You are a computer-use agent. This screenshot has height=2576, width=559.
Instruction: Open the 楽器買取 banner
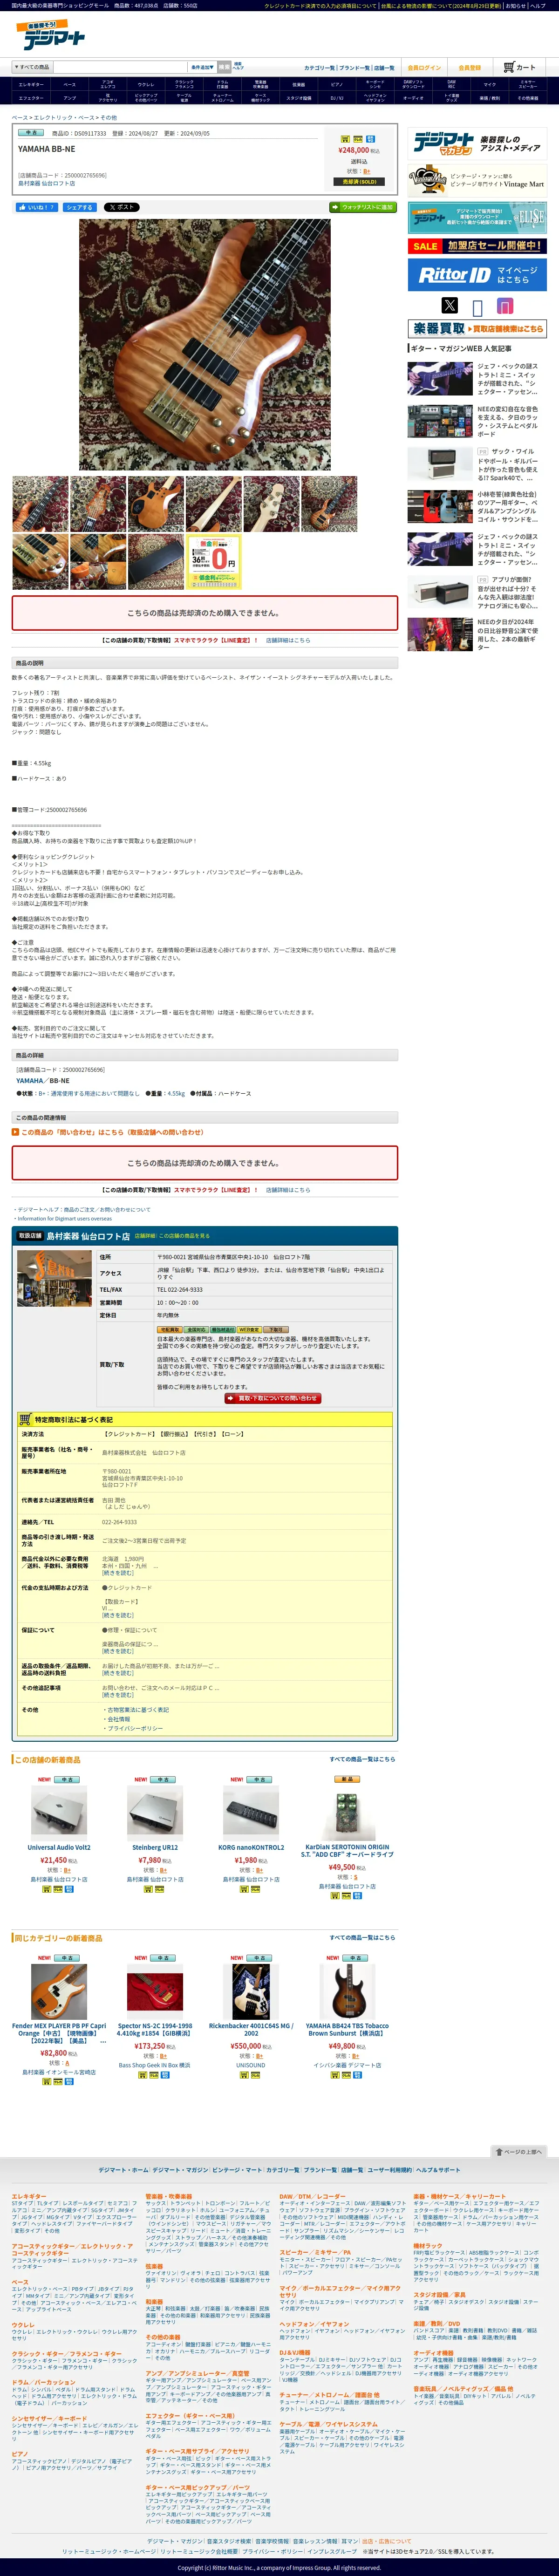click(476, 328)
